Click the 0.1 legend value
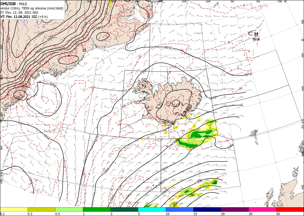 [x=2, y=214]
